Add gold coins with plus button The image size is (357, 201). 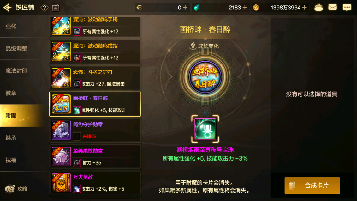click(304, 8)
